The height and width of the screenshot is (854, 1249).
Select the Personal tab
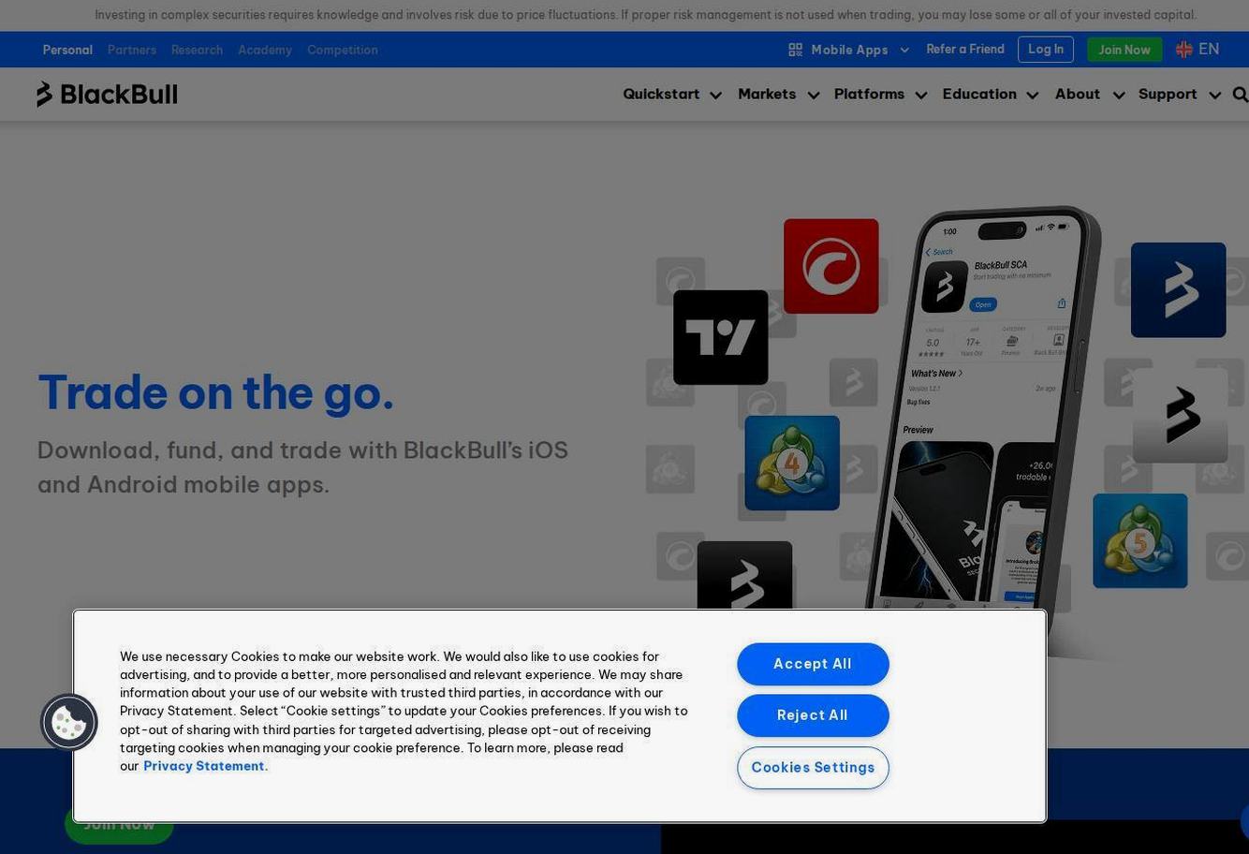click(67, 50)
